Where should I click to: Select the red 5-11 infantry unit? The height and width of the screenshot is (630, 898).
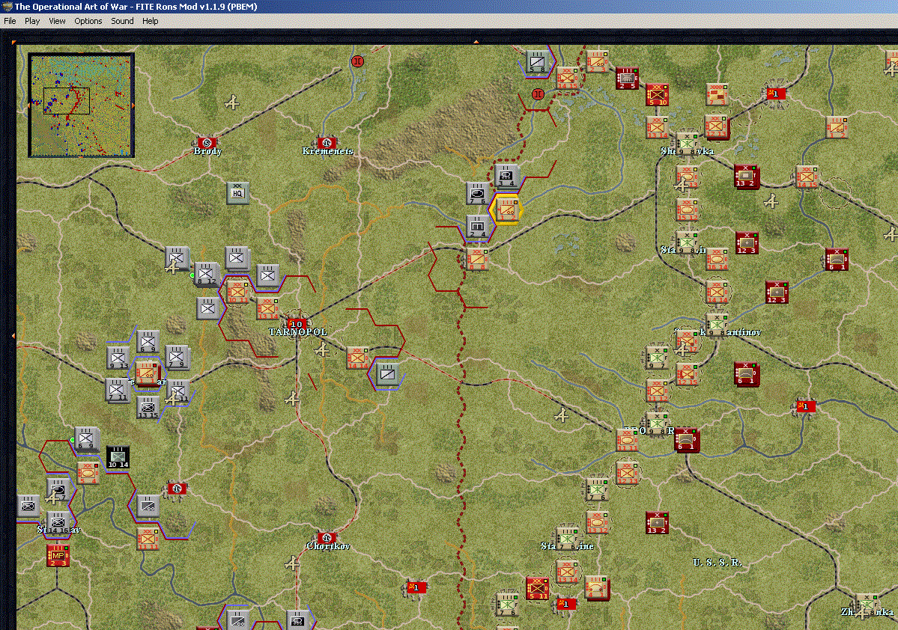coord(537,588)
